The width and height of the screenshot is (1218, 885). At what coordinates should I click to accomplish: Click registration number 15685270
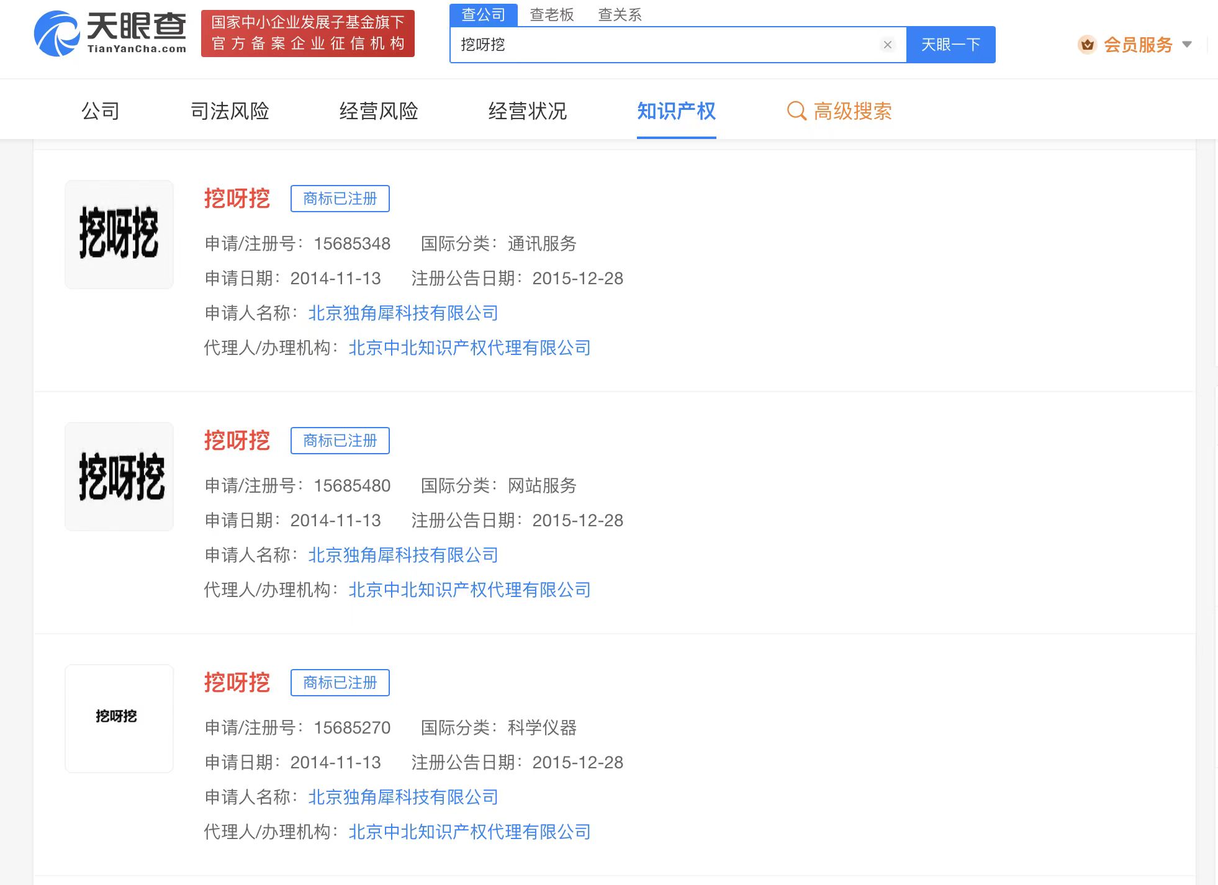[352, 727]
